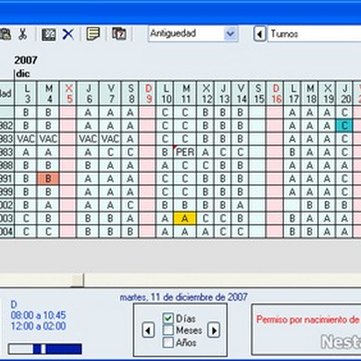
Task: Click the previous period arrow button
Action: pos(148,330)
